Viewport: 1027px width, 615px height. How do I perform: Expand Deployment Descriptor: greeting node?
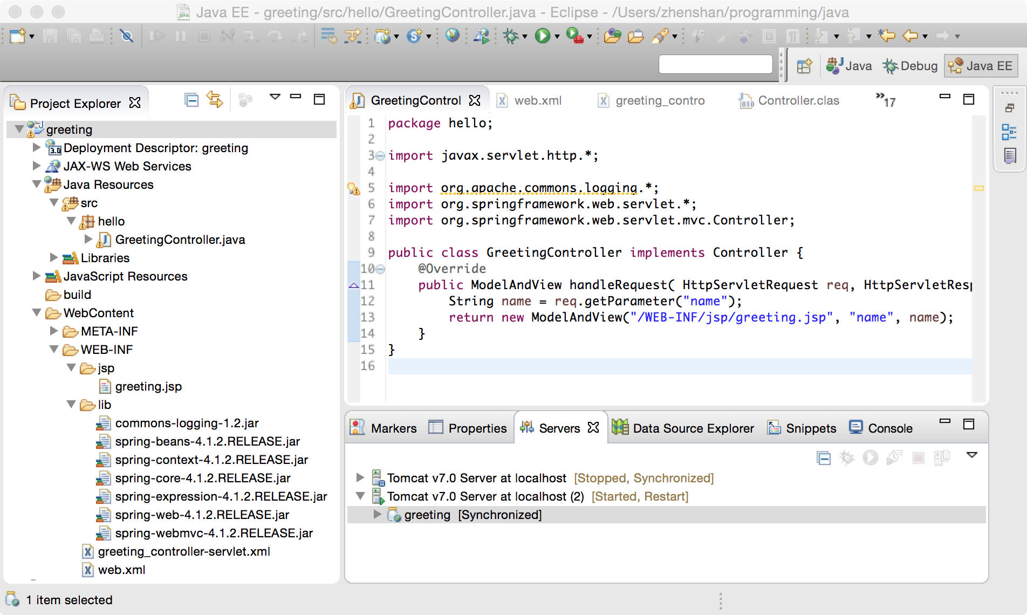tap(37, 147)
